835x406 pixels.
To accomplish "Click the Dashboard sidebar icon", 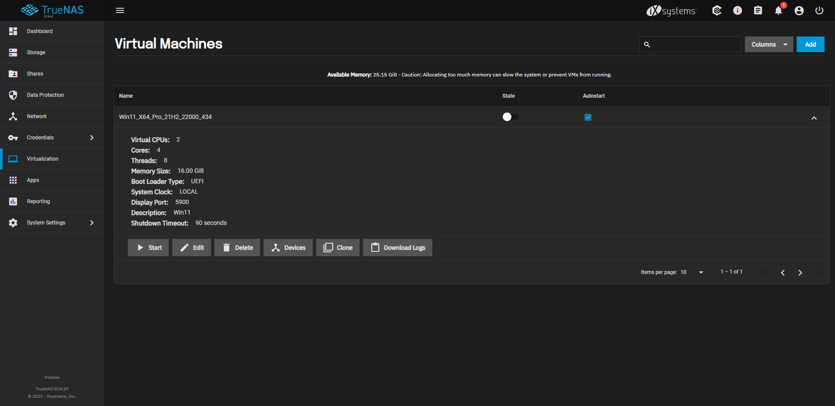I will click(13, 31).
